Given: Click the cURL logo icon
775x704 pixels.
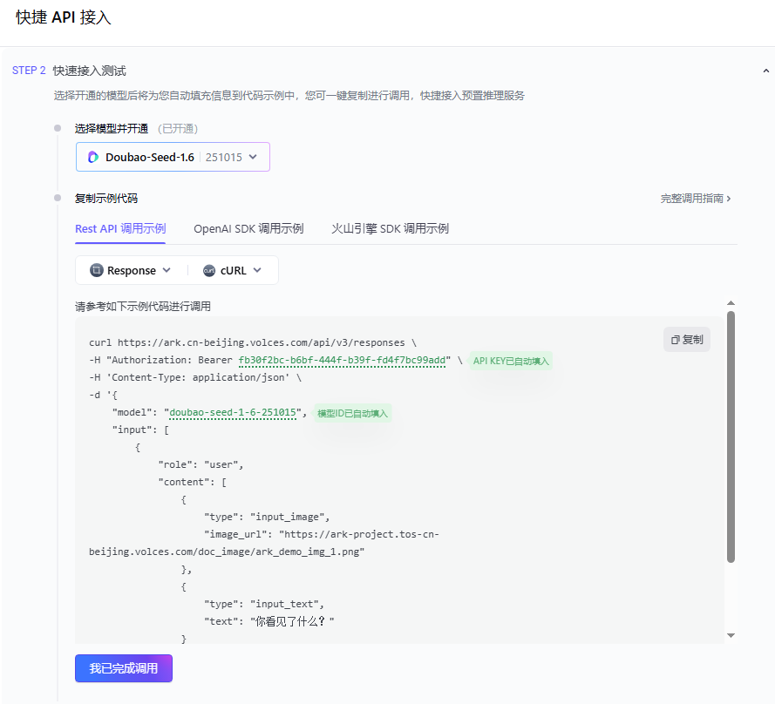Looking at the screenshot, I should pyautogui.click(x=209, y=270).
